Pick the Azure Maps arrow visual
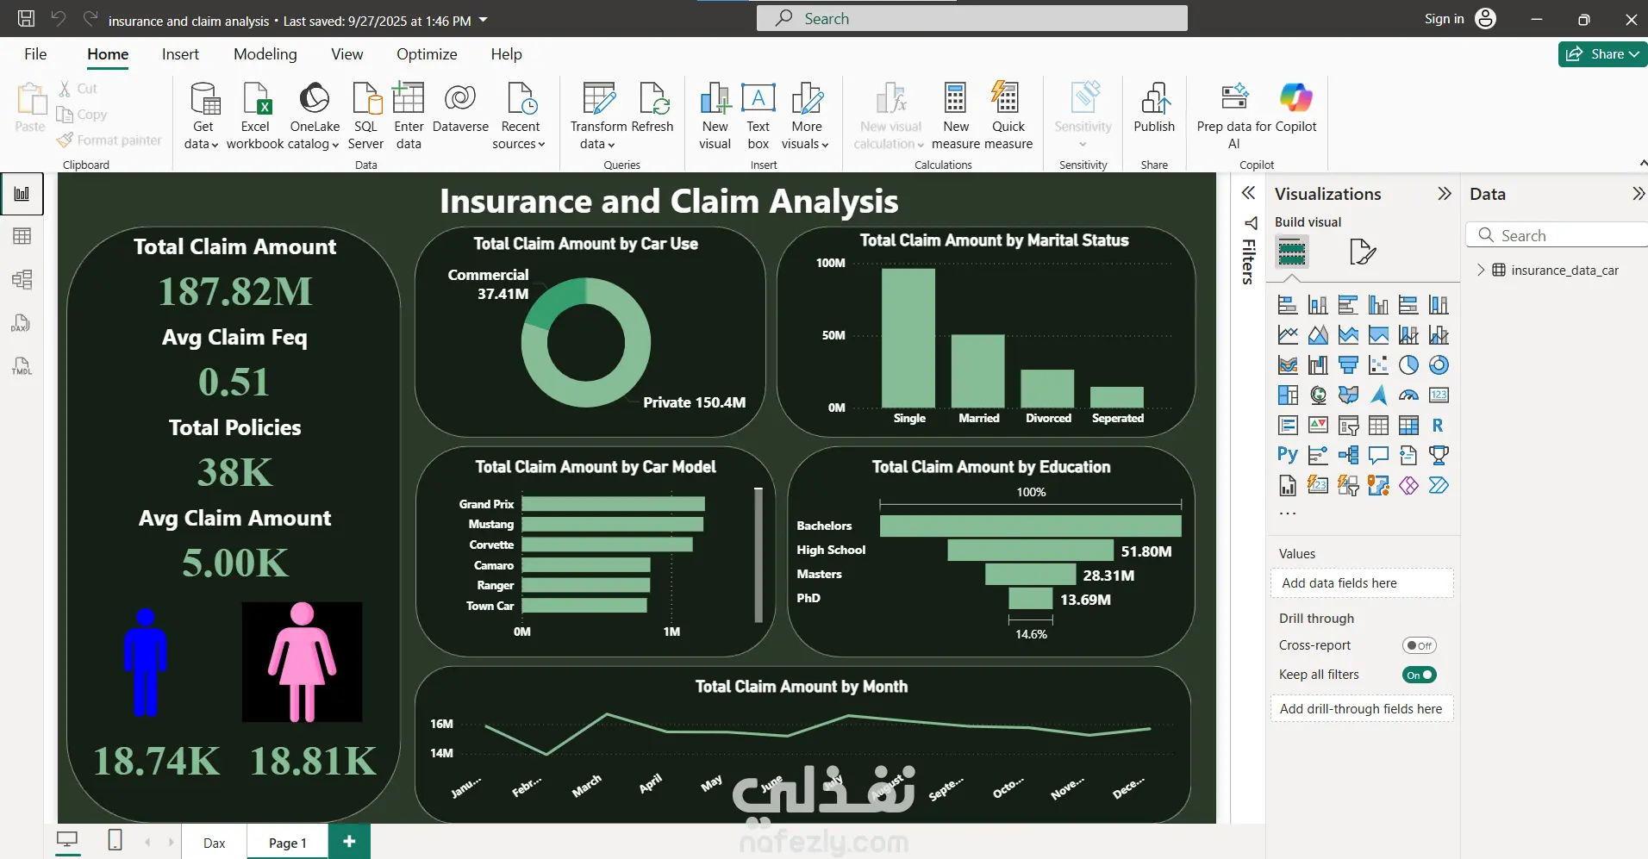This screenshot has height=859, width=1648. coord(1378,395)
